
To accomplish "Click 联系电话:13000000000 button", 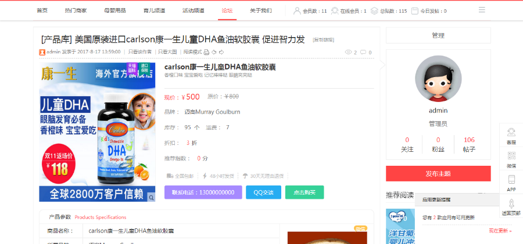I will 203,192.
